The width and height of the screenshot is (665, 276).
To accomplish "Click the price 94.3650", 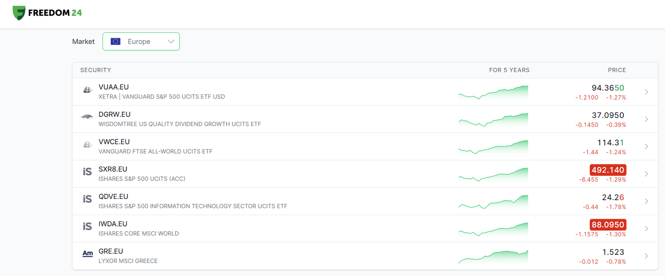I will 608,88.
